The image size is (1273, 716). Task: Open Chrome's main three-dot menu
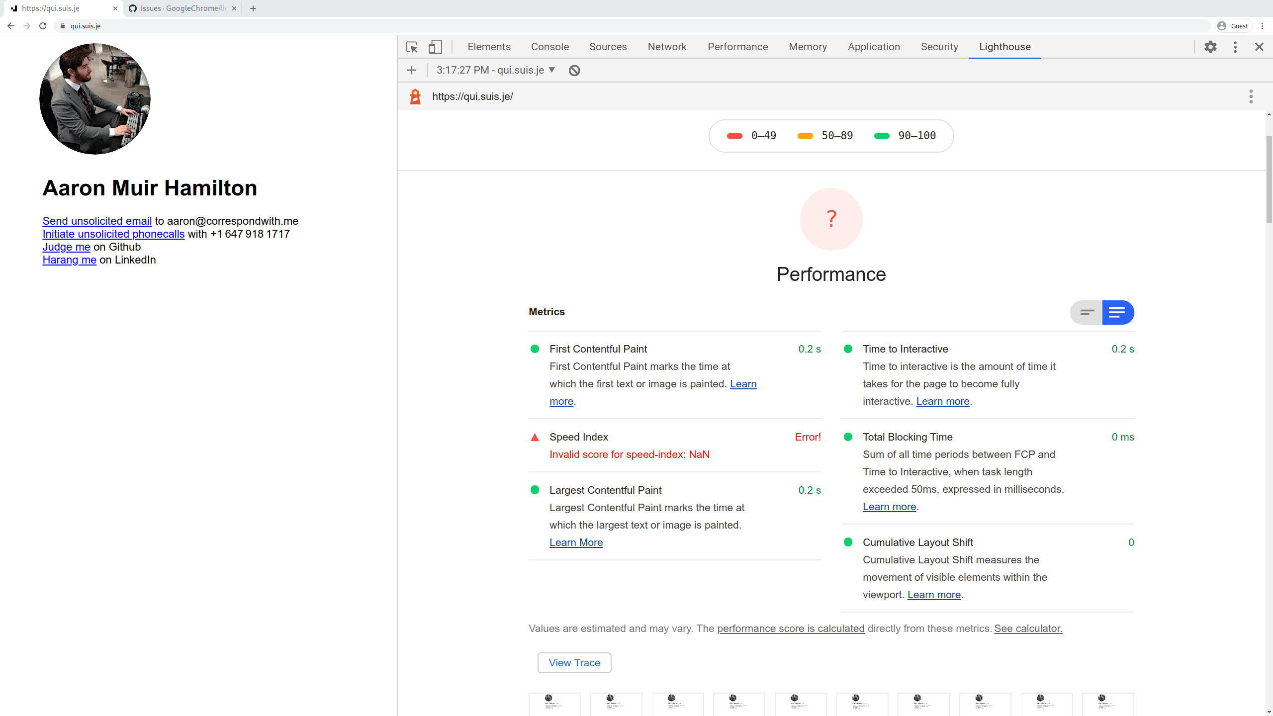[x=1262, y=26]
